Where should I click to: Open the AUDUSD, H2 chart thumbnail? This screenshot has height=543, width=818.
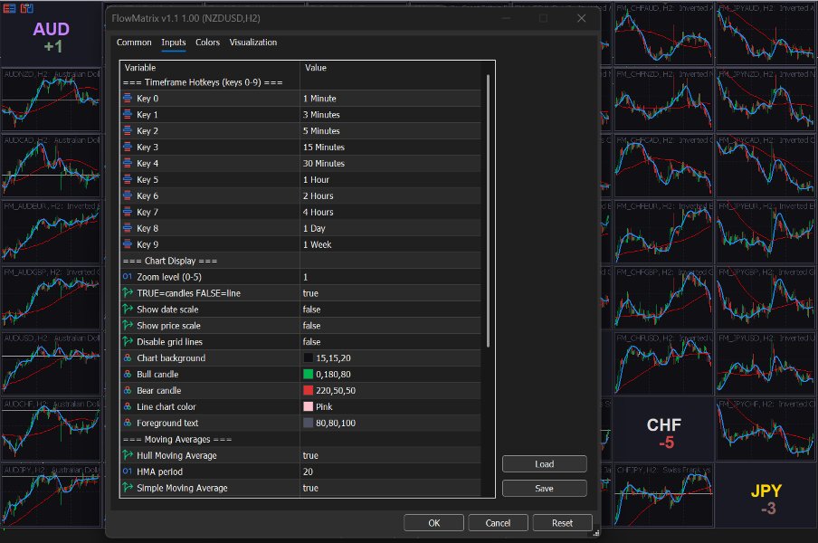[51, 363]
